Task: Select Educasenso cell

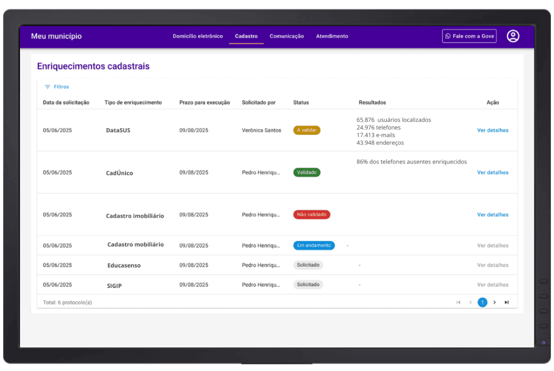Action: click(x=124, y=265)
